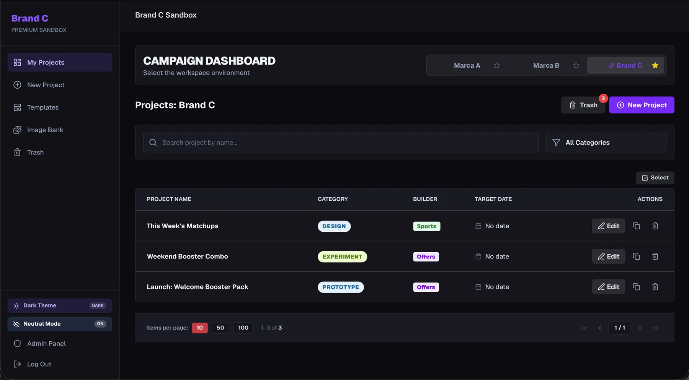
Task: Delete the Launch: Welcome Booster Pack project
Action: click(x=655, y=287)
